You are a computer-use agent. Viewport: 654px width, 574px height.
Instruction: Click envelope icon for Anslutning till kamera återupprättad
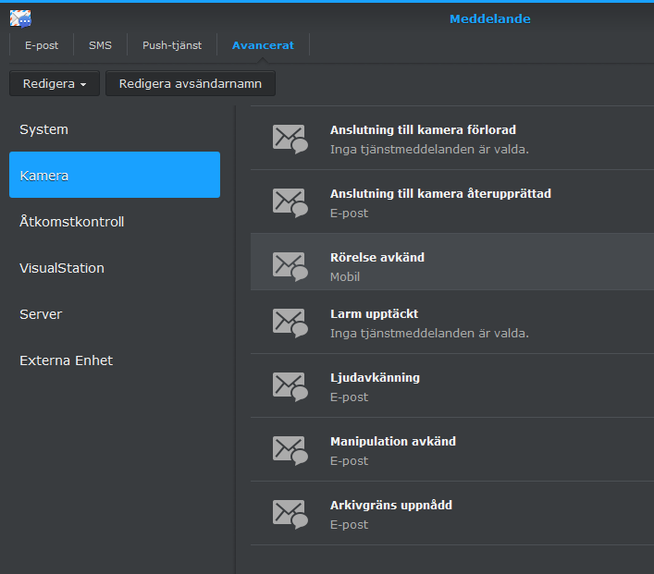290,202
